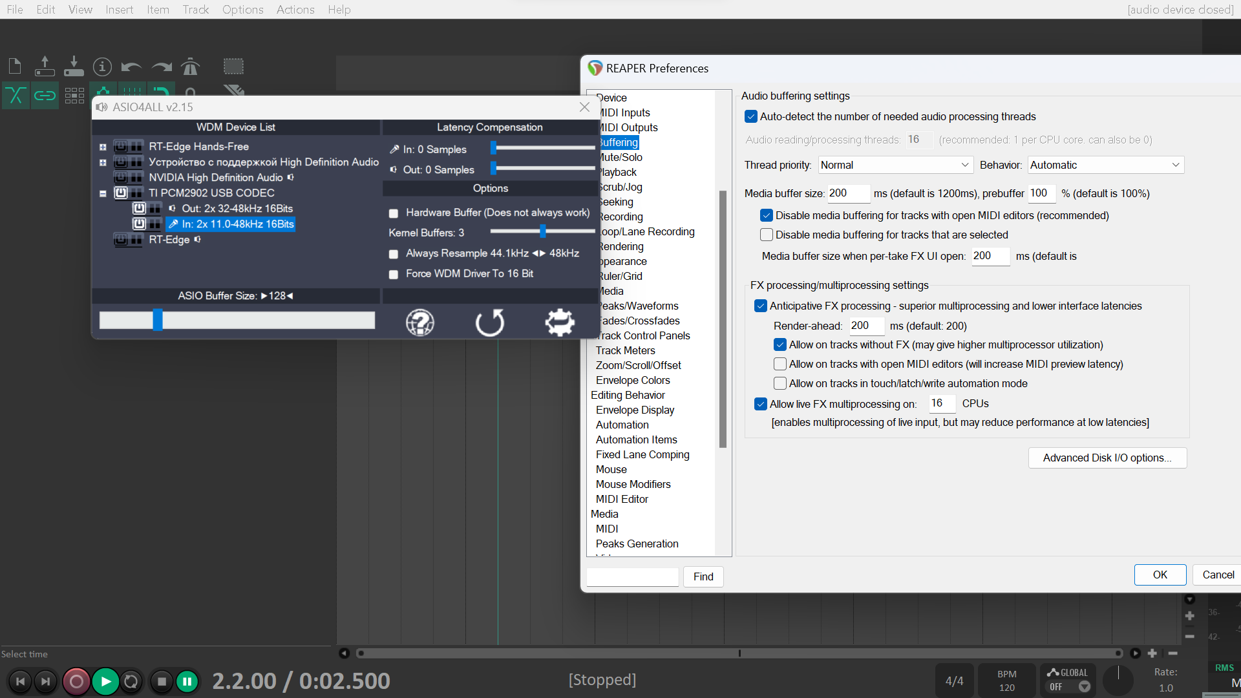Click OK in REAPER Preferences
Screen dimensions: 1241x698
1160,575
